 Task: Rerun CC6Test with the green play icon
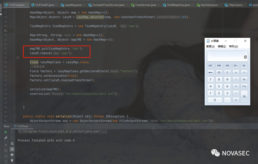(x=6, y=132)
